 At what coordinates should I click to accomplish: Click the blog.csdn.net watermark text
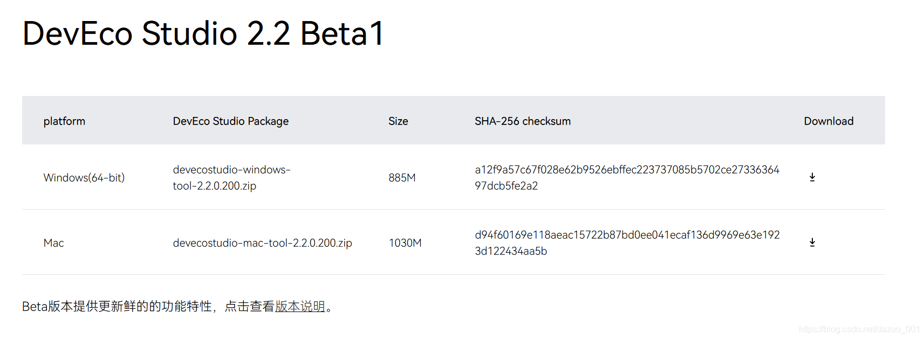pos(859,329)
